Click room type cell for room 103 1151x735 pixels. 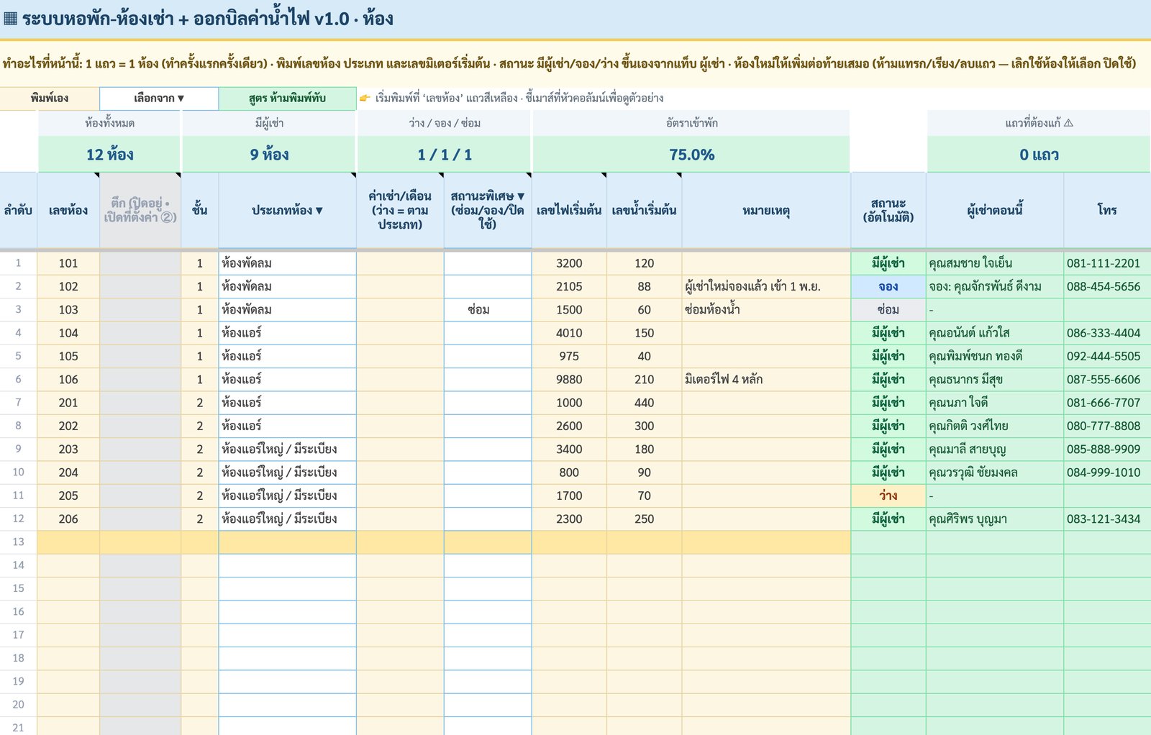(287, 310)
